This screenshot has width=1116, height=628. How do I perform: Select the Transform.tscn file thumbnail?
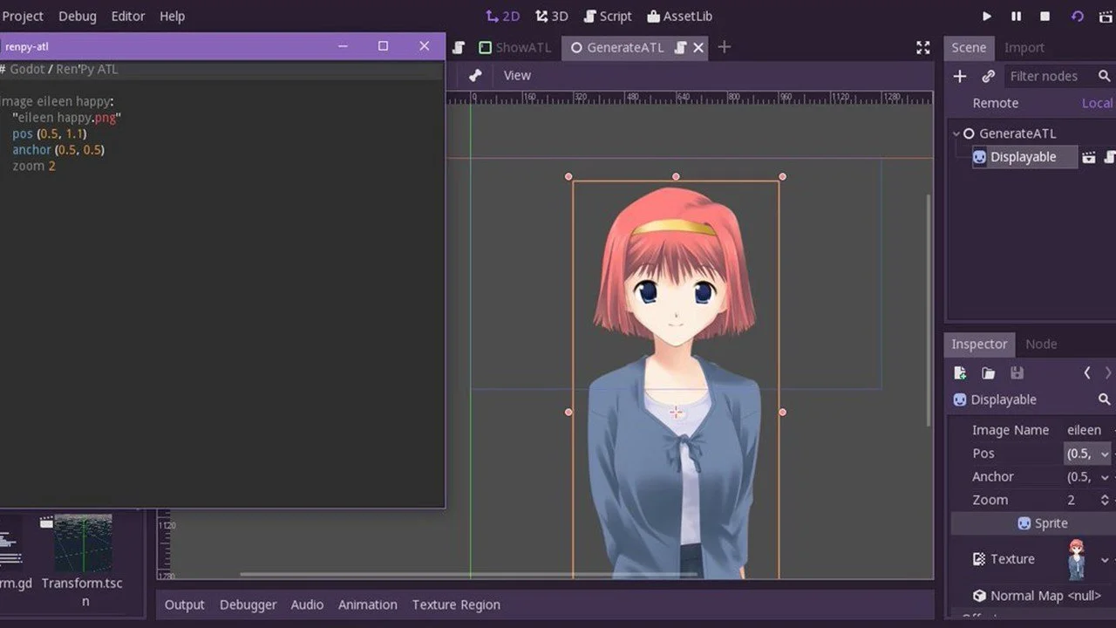pos(82,543)
